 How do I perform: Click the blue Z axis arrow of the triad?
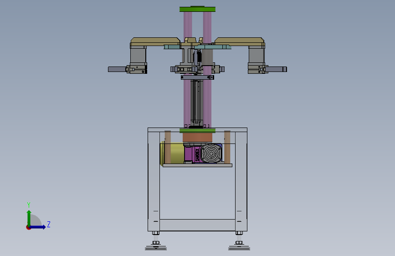click(x=38, y=227)
